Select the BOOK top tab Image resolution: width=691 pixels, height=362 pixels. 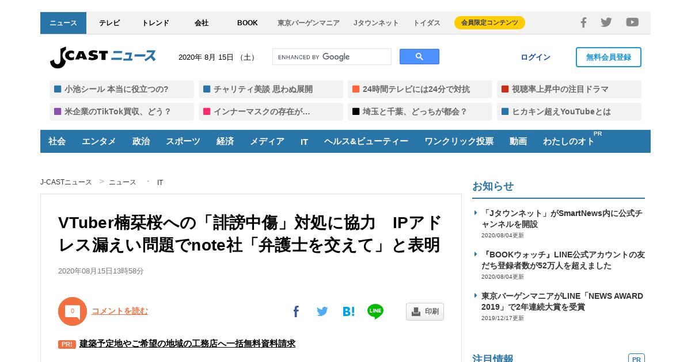click(248, 23)
